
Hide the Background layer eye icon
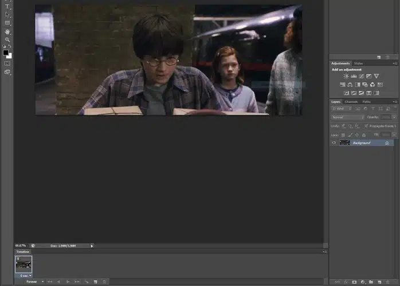click(x=334, y=142)
